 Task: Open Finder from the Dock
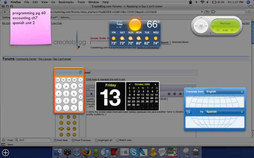58,152
